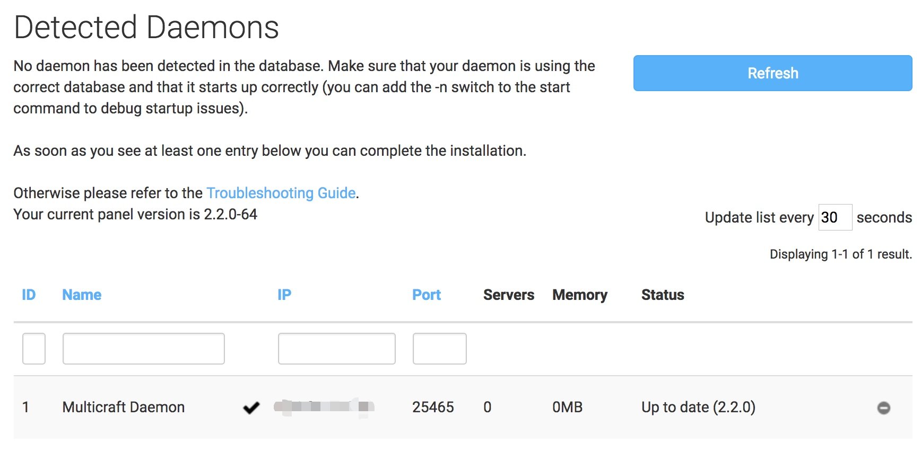This screenshot has width=921, height=461.
Task: Click the update interval seconds field
Action: [835, 217]
